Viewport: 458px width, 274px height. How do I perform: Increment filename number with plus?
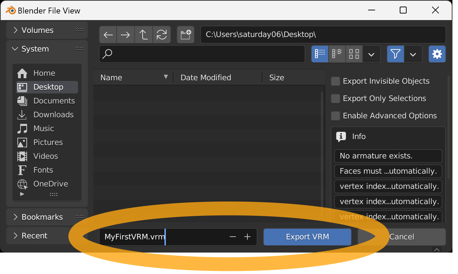[247, 237]
